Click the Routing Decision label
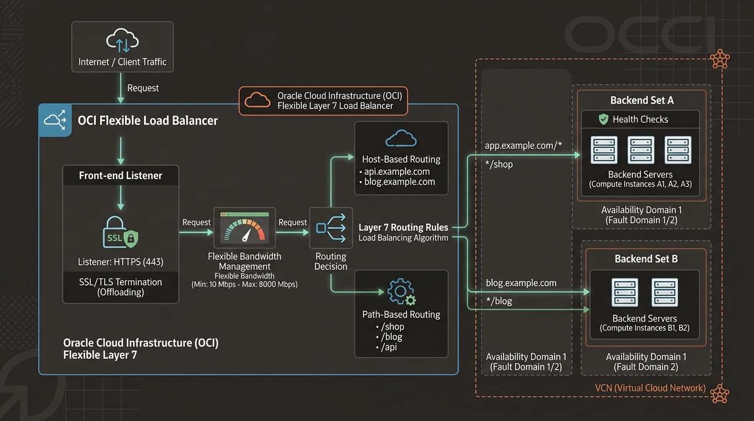 [x=330, y=261]
